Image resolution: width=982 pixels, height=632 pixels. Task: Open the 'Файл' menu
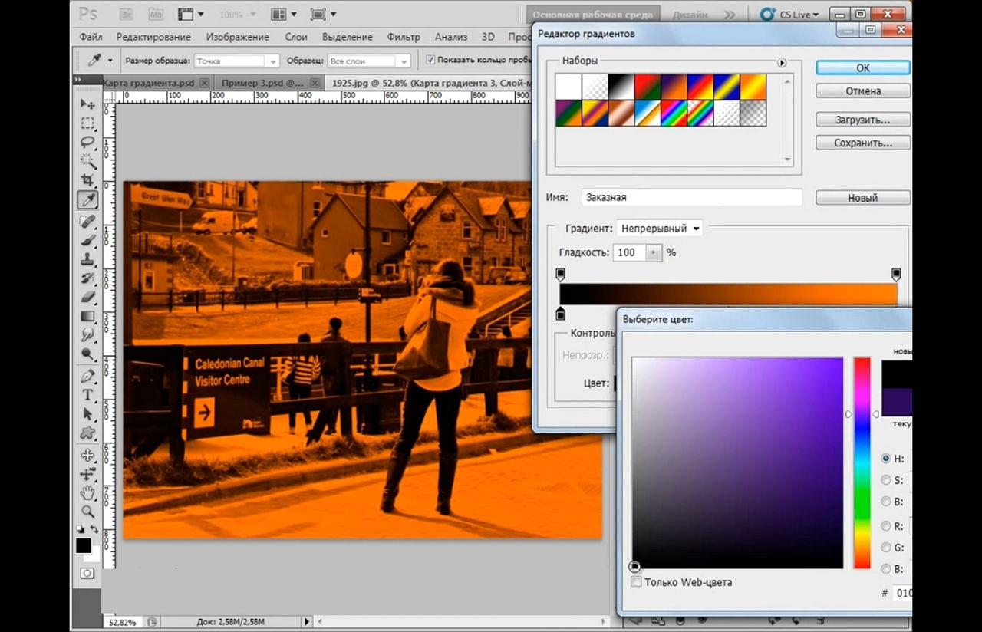point(91,37)
